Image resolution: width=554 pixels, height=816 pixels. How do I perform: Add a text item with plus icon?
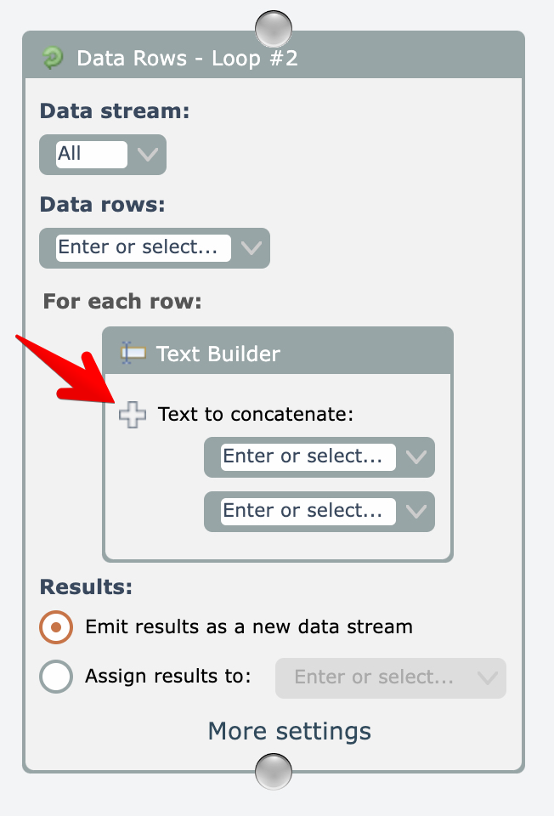pos(132,415)
